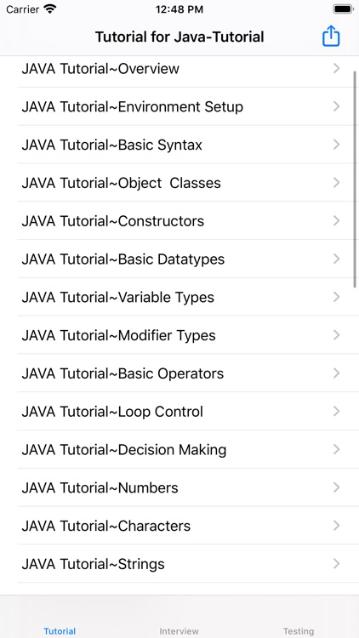Tap the 12:48 PM clock
This screenshot has width=359, height=638.
179,9
